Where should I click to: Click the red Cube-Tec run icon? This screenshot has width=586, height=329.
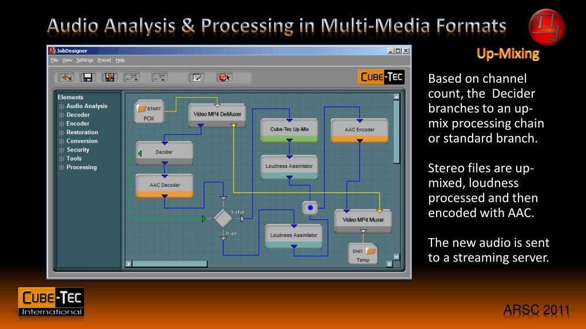[224, 77]
